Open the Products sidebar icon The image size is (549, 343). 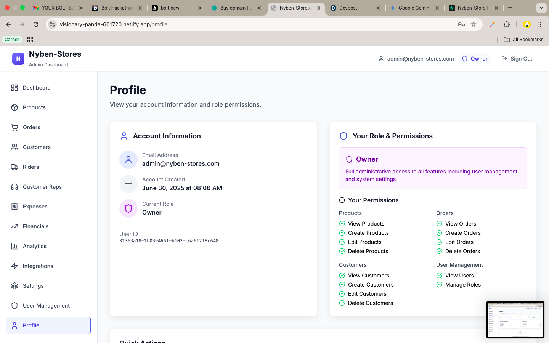pyautogui.click(x=14, y=107)
